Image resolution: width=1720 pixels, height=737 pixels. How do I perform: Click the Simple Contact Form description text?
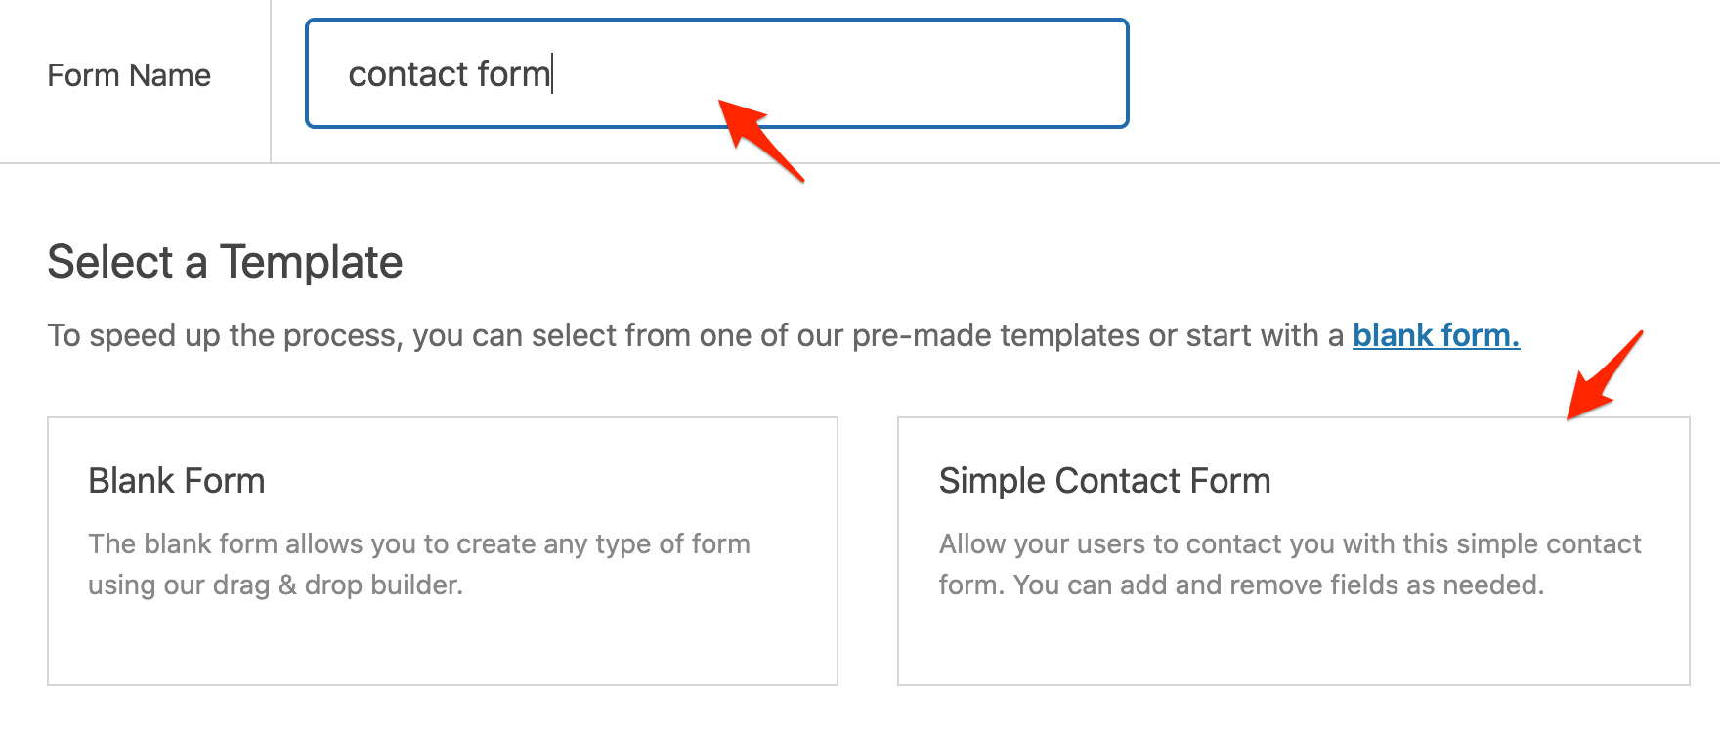tap(1289, 564)
